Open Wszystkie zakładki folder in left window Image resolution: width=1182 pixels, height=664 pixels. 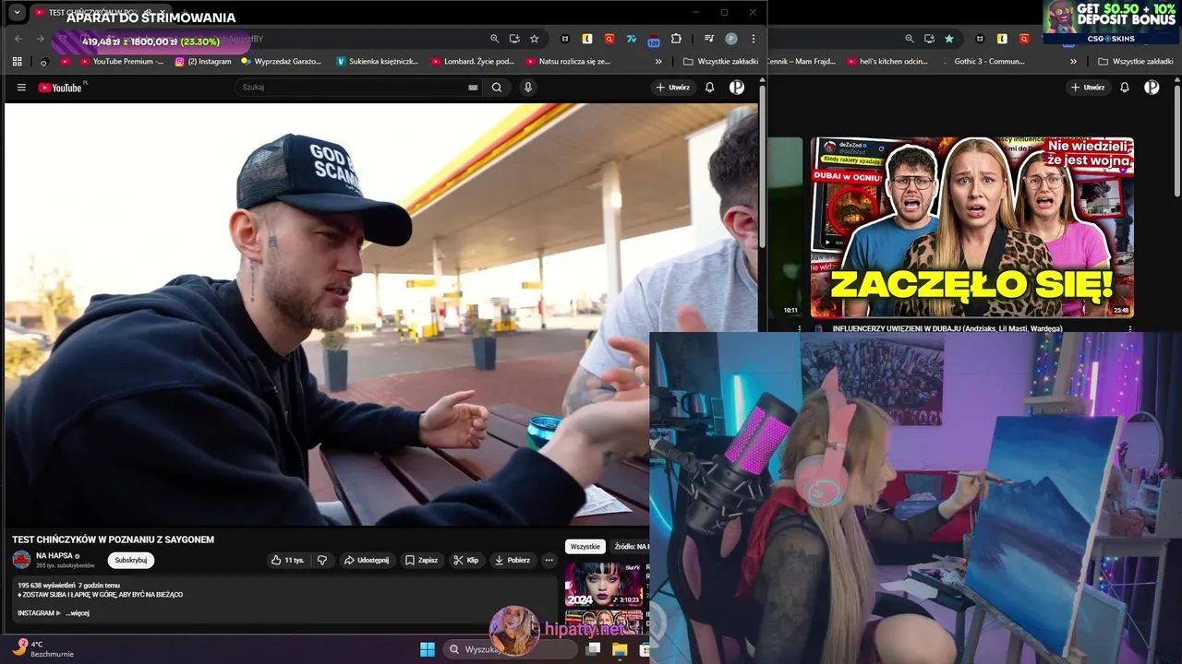coord(721,62)
